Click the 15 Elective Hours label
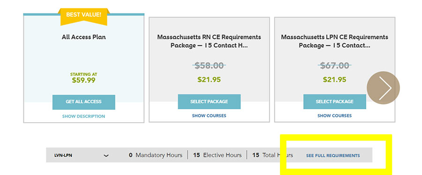The image size is (422, 175). [x=217, y=155]
